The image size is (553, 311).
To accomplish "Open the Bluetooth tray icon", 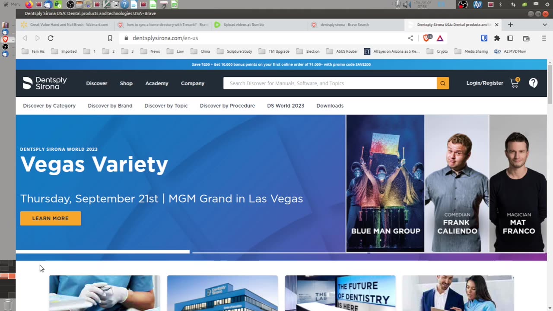I will (x=501, y=4).
